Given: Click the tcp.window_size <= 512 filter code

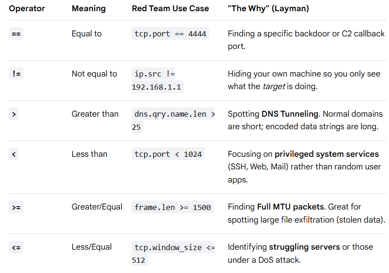Looking at the screenshot, I should pyautogui.click(x=173, y=253).
